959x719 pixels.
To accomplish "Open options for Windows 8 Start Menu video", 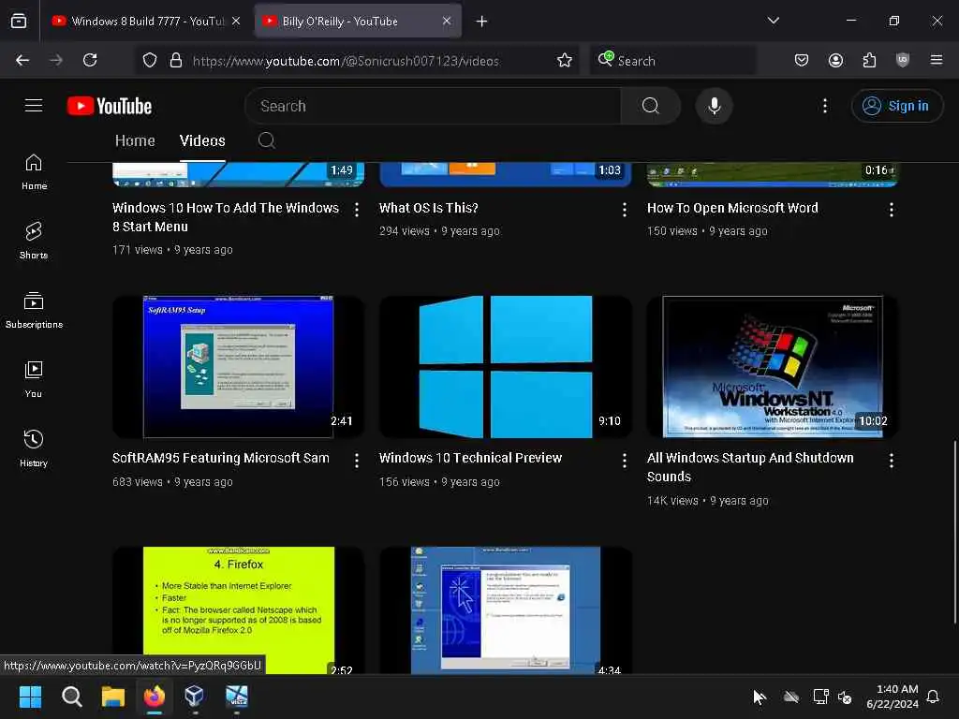I will point(357,210).
